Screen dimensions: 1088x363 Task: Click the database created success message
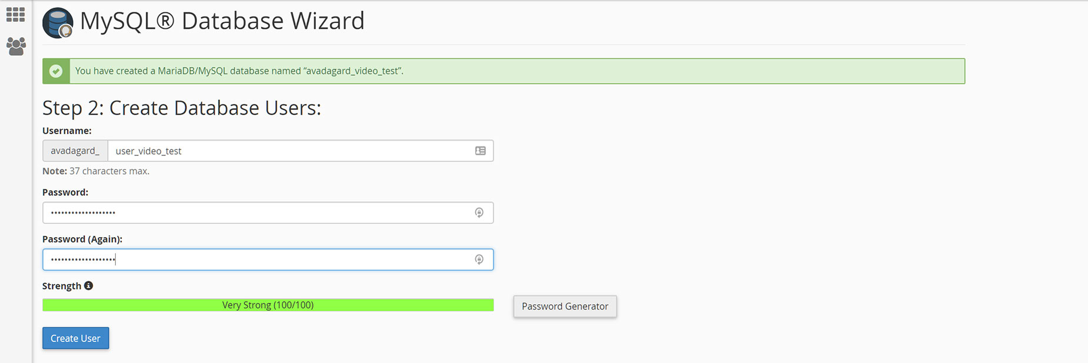tap(239, 71)
